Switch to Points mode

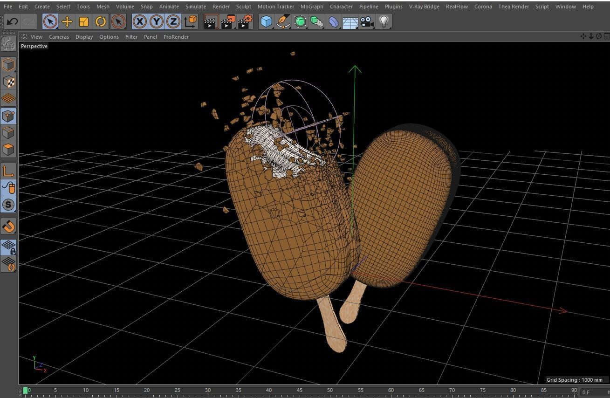pos(8,116)
